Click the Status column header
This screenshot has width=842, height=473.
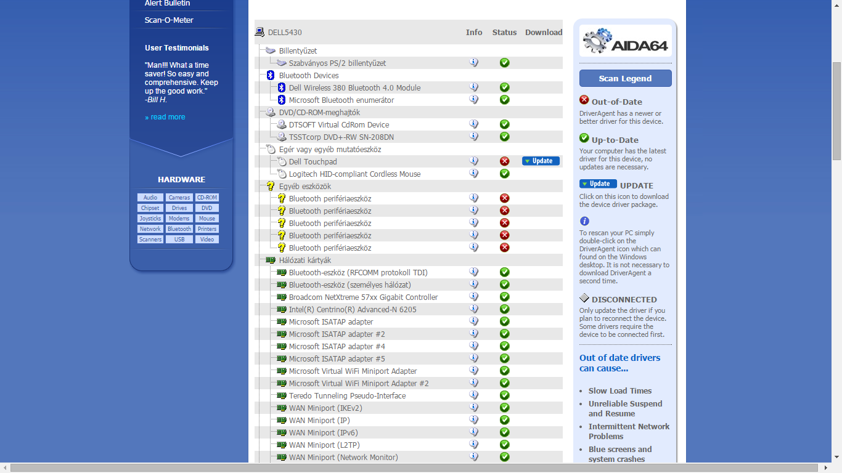(504, 32)
